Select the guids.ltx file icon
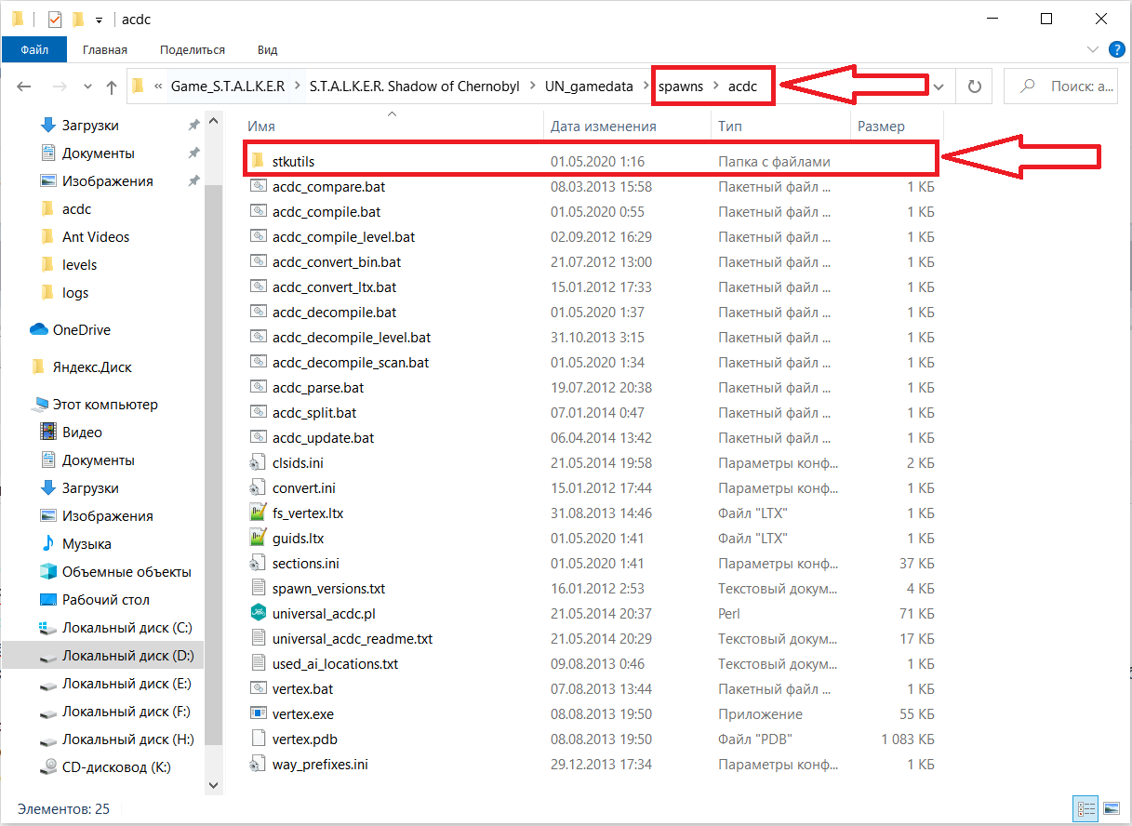1132x826 pixels. pyautogui.click(x=259, y=539)
